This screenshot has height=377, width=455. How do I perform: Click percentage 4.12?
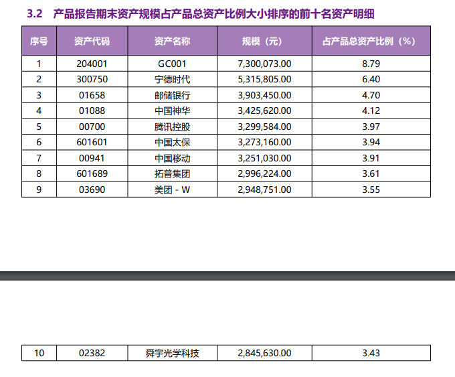point(371,110)
